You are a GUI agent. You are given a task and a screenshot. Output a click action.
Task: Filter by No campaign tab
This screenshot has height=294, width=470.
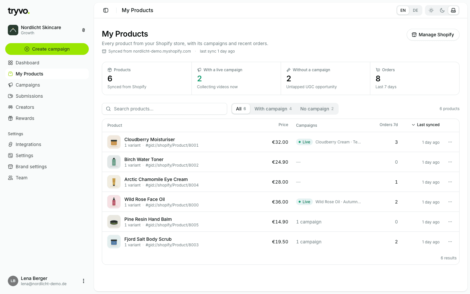coord(317,109)
